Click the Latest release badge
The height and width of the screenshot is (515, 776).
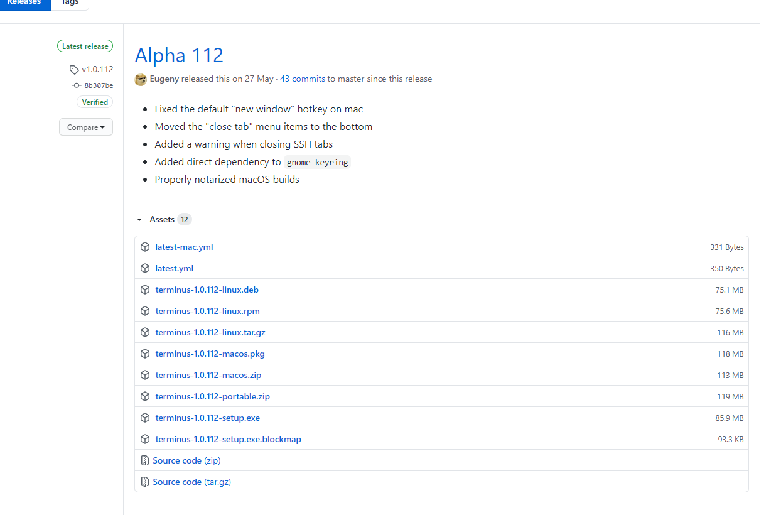click(85, 46)
